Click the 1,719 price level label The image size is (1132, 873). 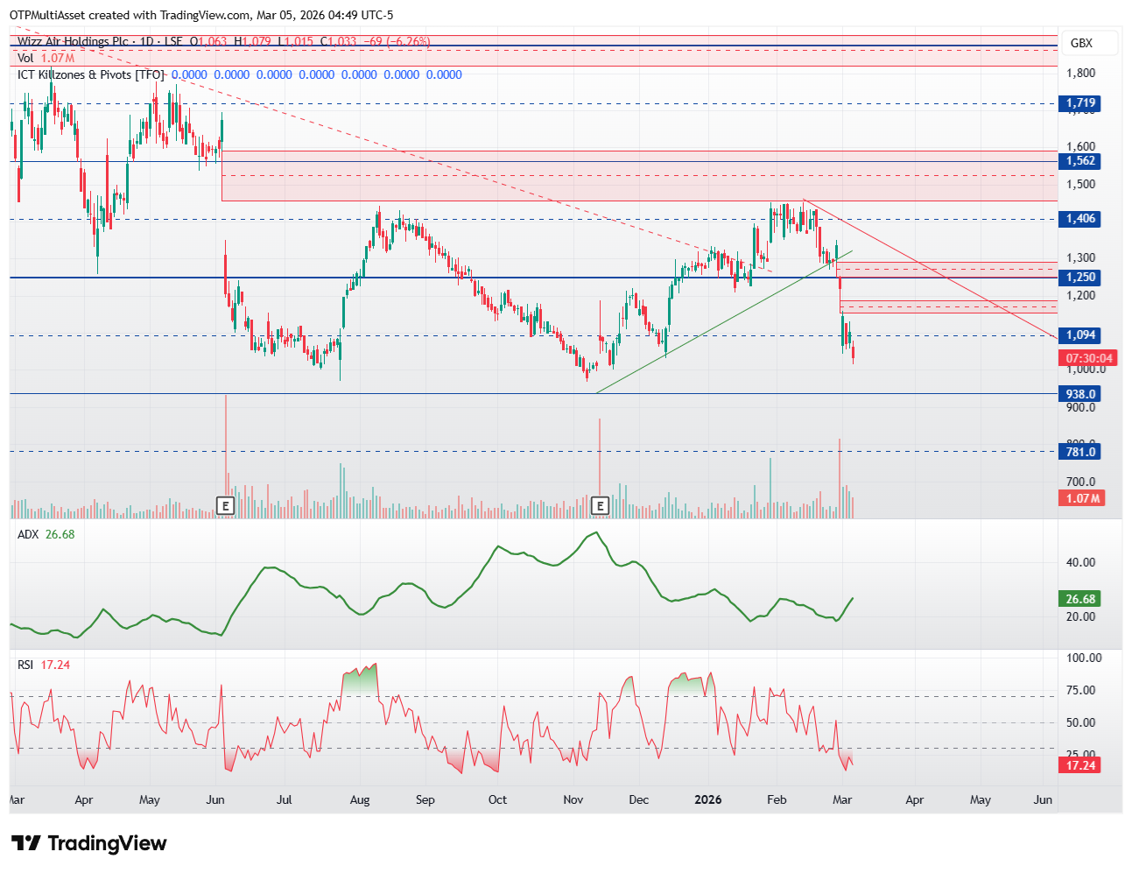1080,103
